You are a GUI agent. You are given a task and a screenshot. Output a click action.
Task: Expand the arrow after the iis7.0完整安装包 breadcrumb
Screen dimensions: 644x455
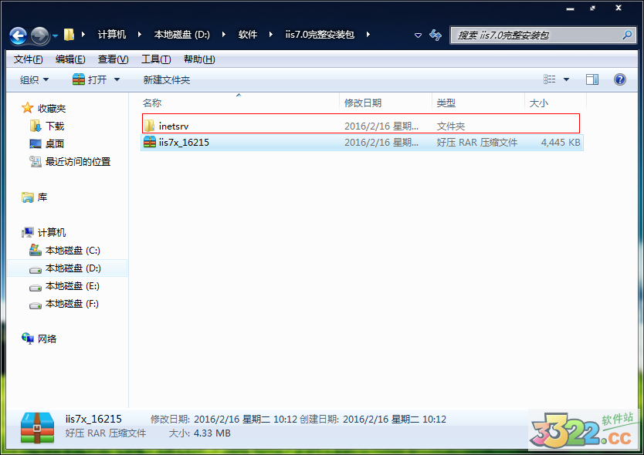(368, 35)
